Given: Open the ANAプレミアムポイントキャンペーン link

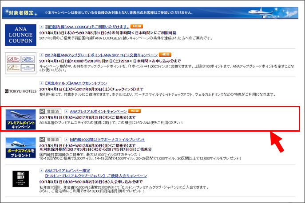Looking at the screenshot, I should pyautogui.click(x=99, y=112).
